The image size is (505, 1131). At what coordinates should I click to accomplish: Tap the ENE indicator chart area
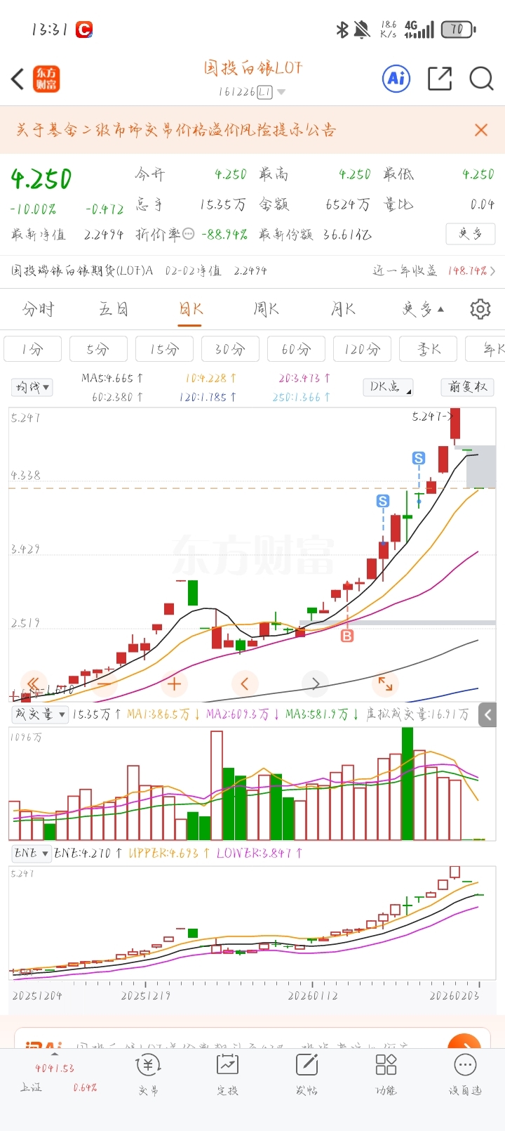pyautogui.click(x=252, y=922)
